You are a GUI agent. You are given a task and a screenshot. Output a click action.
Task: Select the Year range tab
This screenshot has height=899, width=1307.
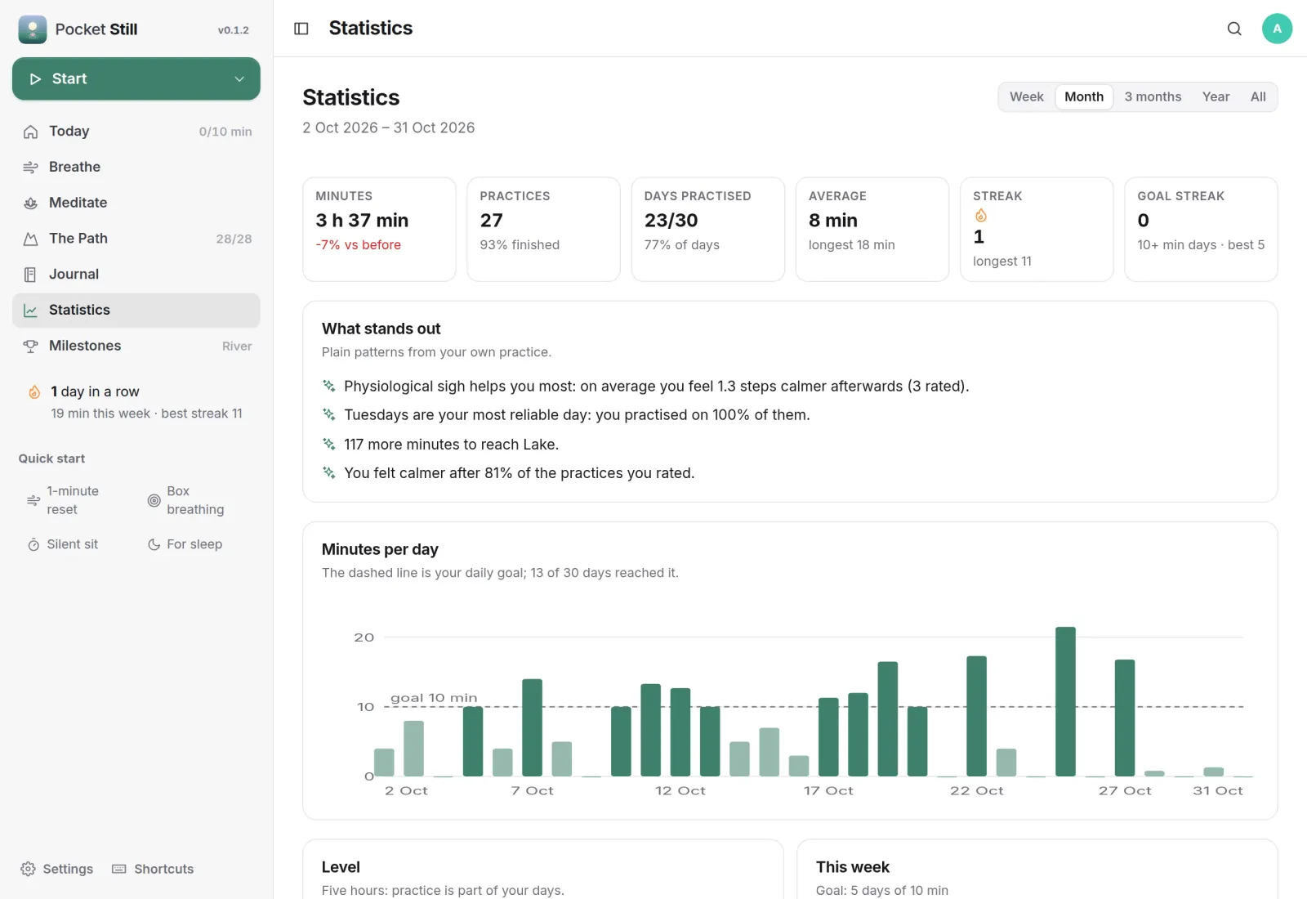tap(1216, 97)
